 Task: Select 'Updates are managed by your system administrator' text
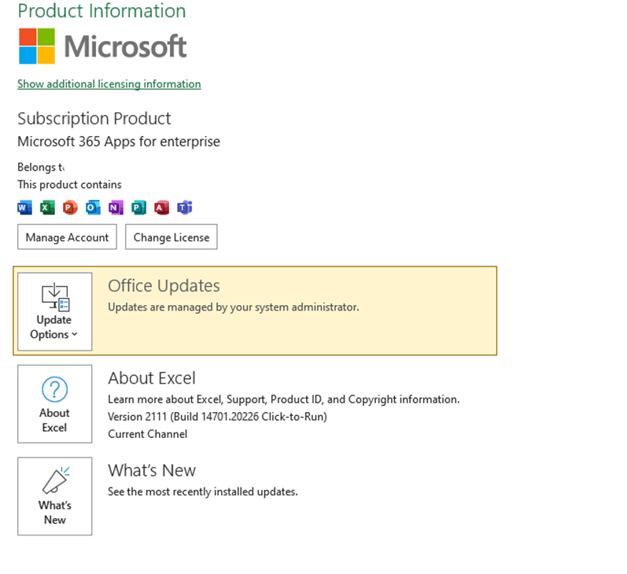(234, 307)
